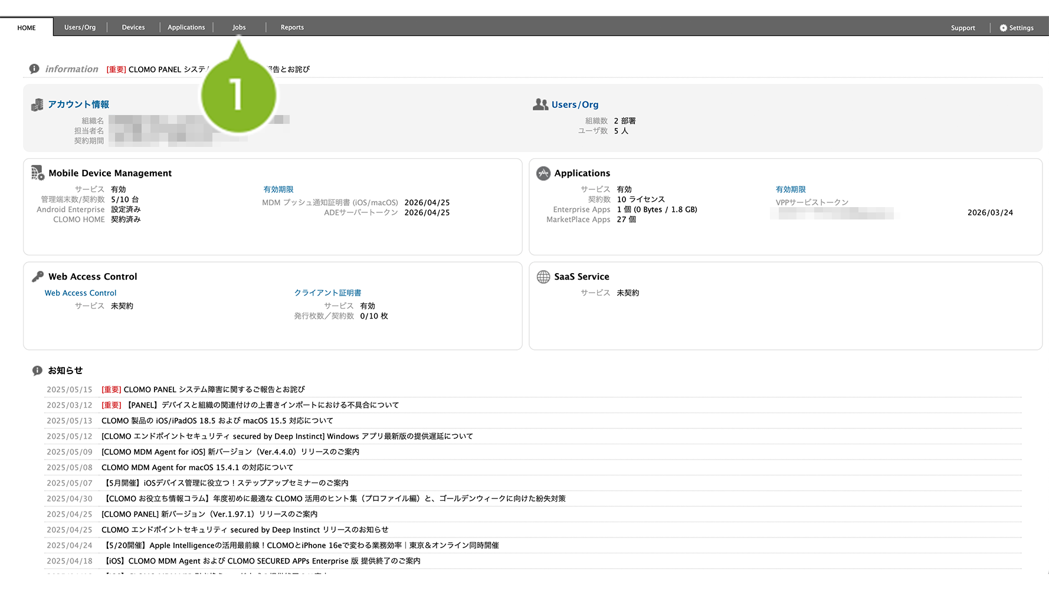1049x590 pixels.
Task: Click the 0/10 枚 certificates value
Action: (374, 316)
